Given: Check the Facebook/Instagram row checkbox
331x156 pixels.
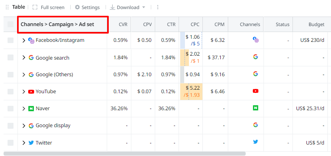Looking at the screenshot, I should point(11,40).
